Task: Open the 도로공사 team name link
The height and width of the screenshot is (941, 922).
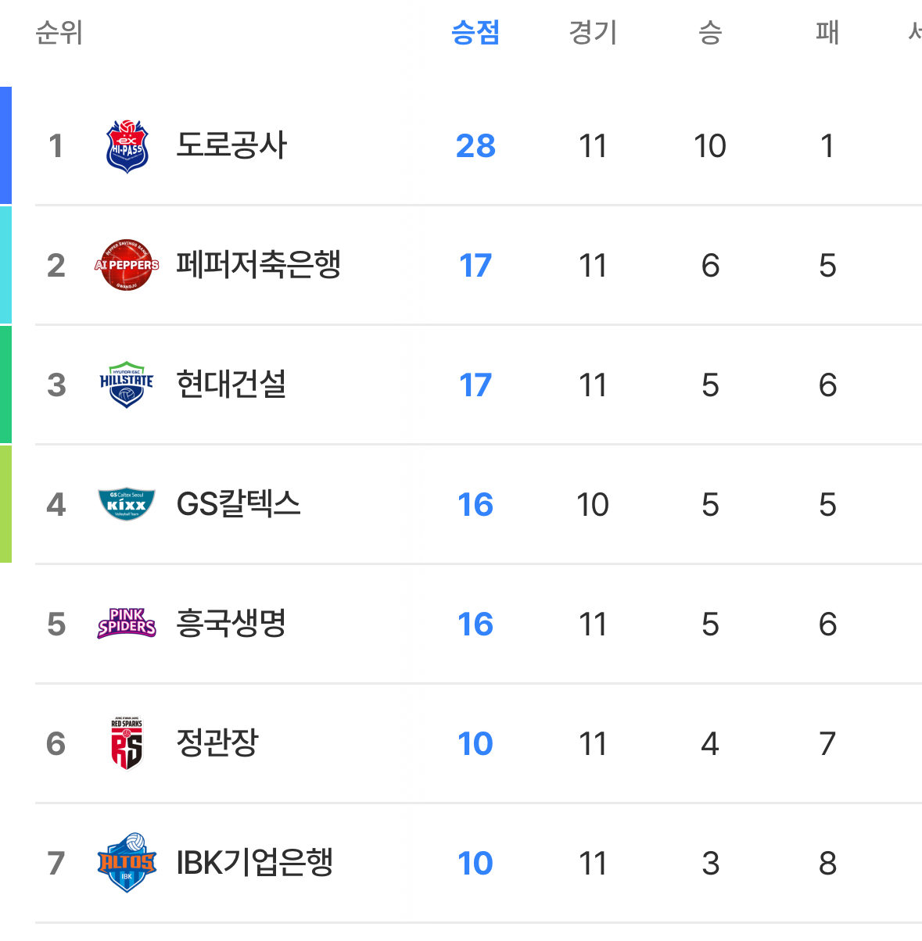Action: (x=232, y=145)
